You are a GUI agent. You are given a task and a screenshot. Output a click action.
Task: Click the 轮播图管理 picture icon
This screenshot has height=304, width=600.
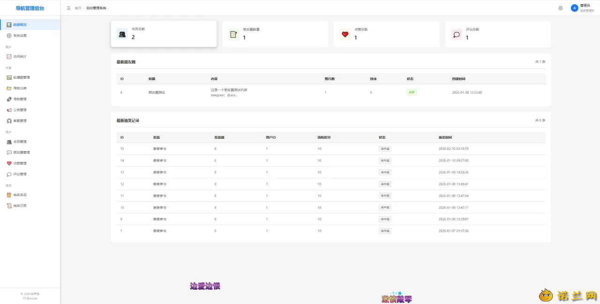9,77
